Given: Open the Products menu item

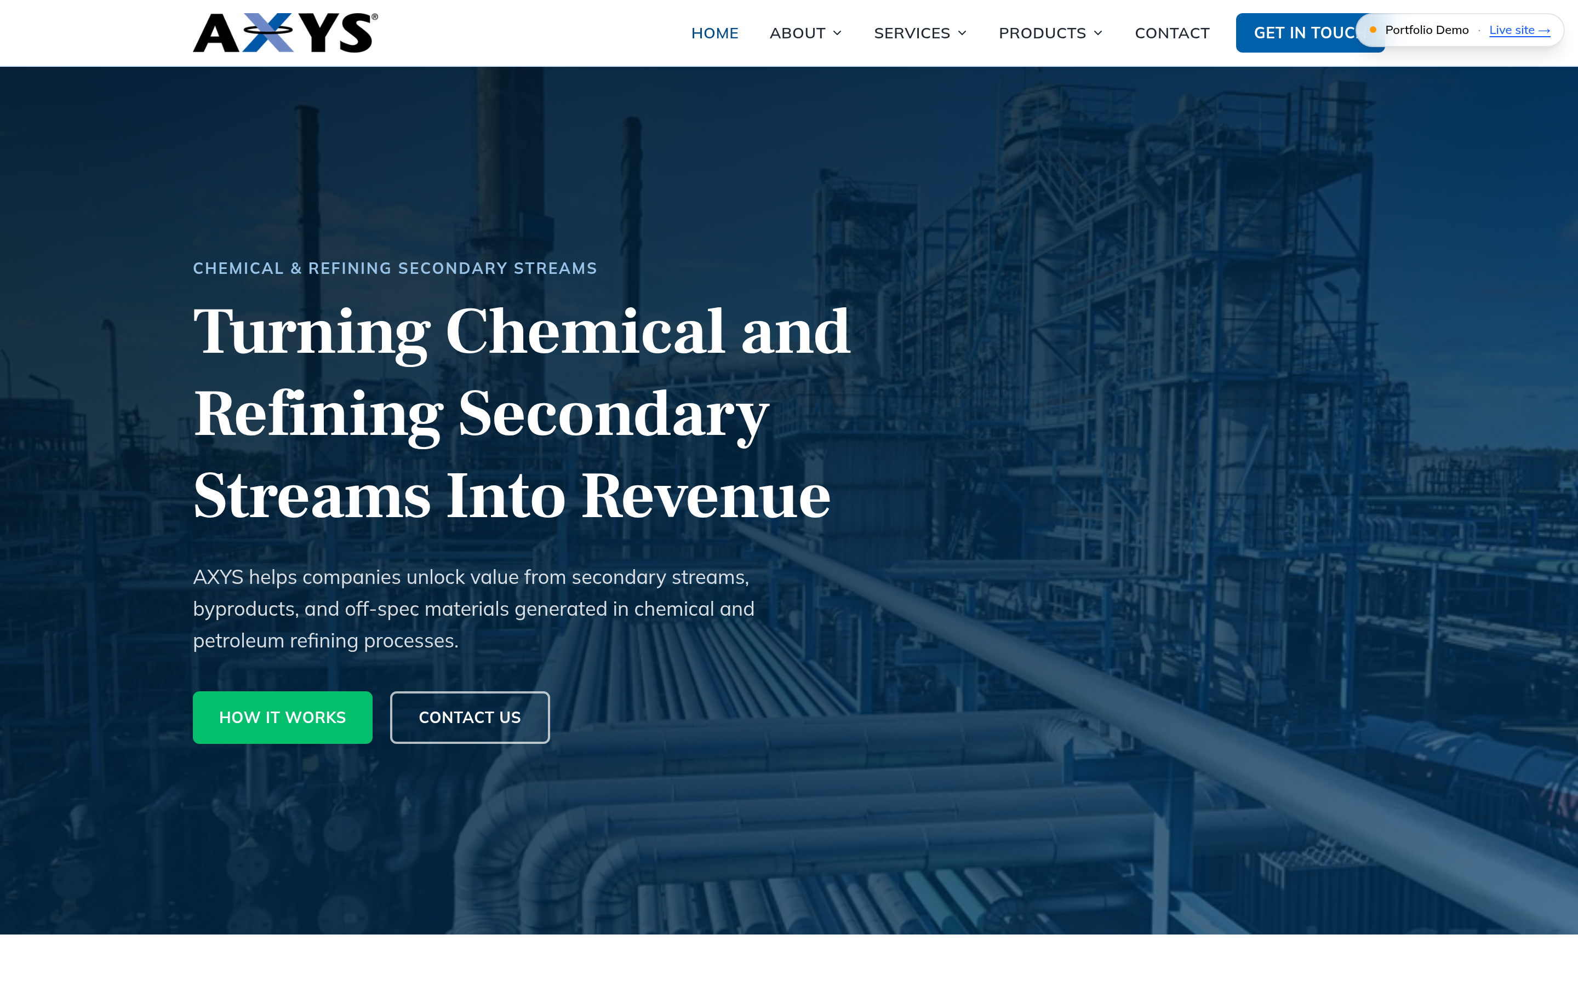Looking at the screenshot, I should [1042, 33].
